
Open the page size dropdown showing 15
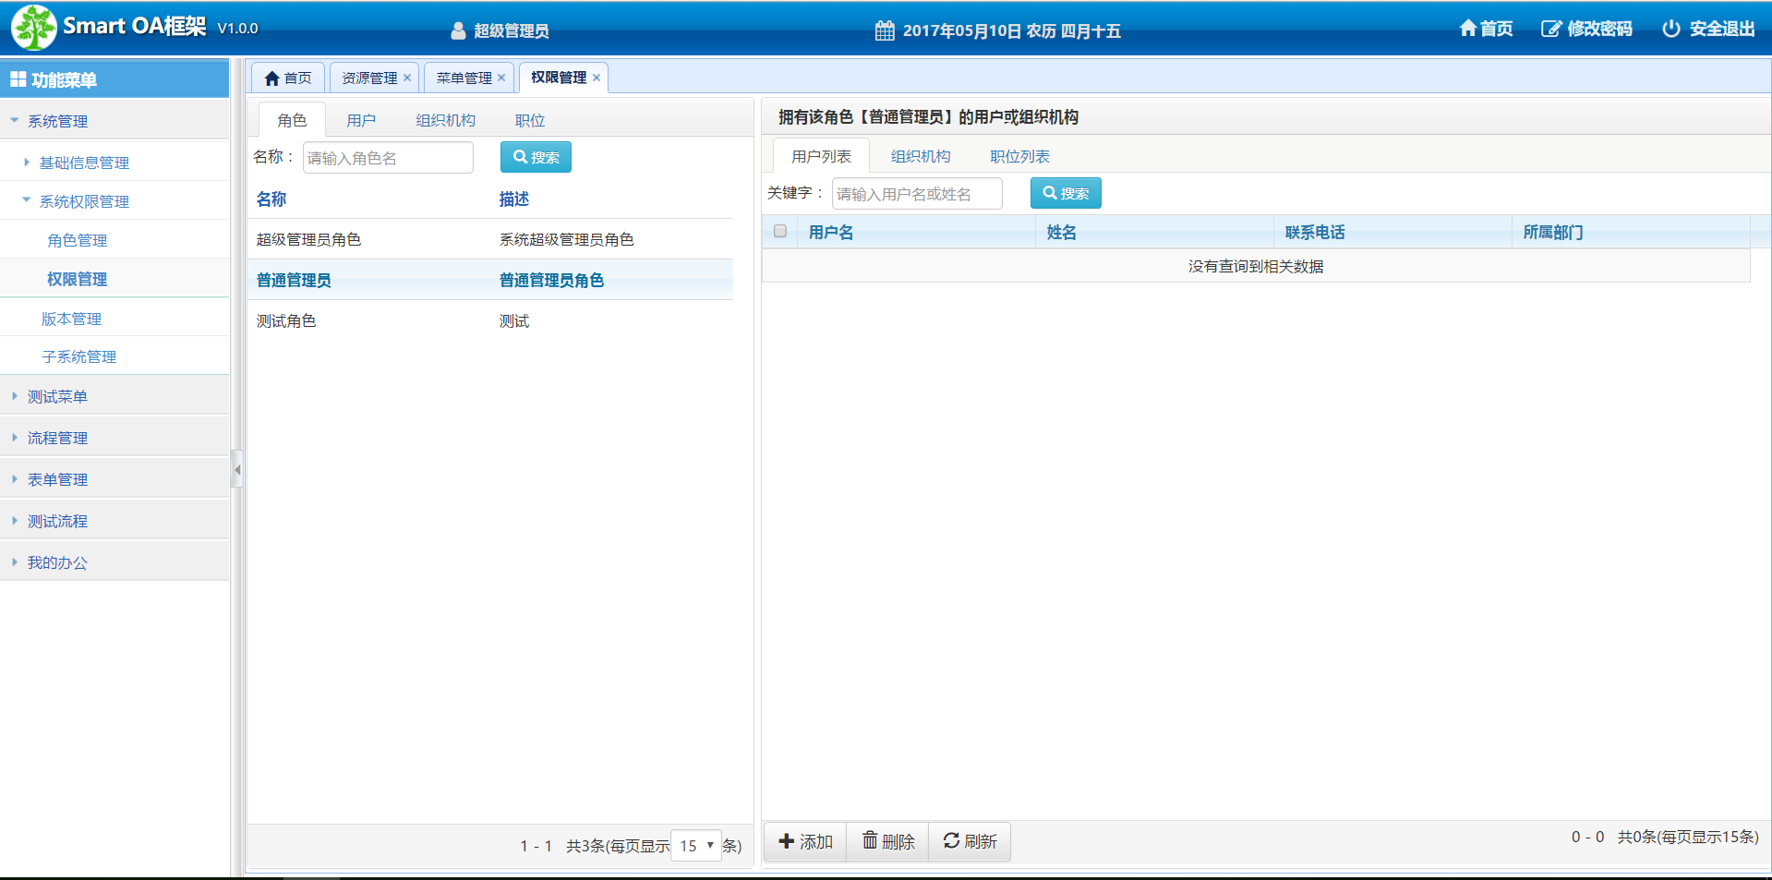pos(696,846)
